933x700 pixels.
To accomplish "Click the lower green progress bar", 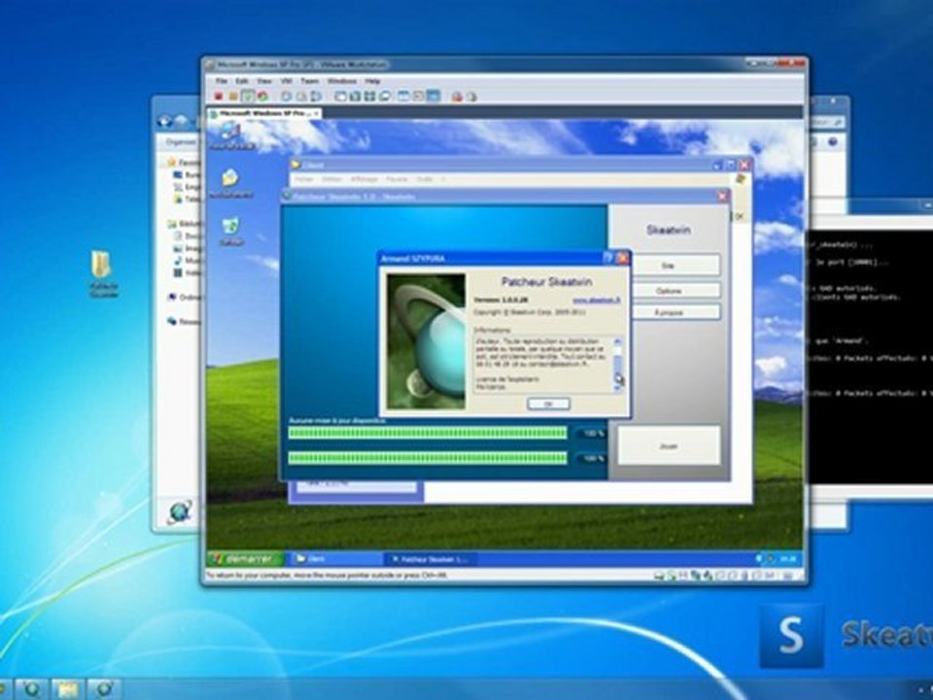I will point(428,458).
